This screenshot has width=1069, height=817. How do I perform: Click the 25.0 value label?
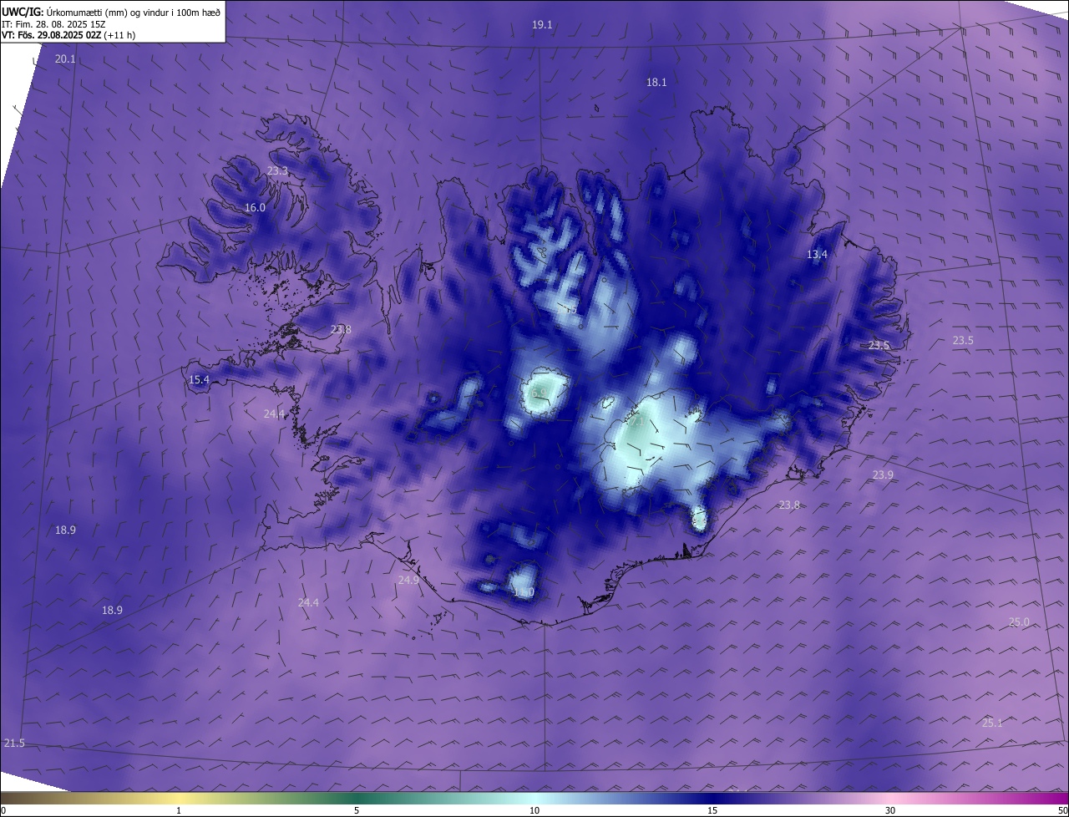point(1019,622)
